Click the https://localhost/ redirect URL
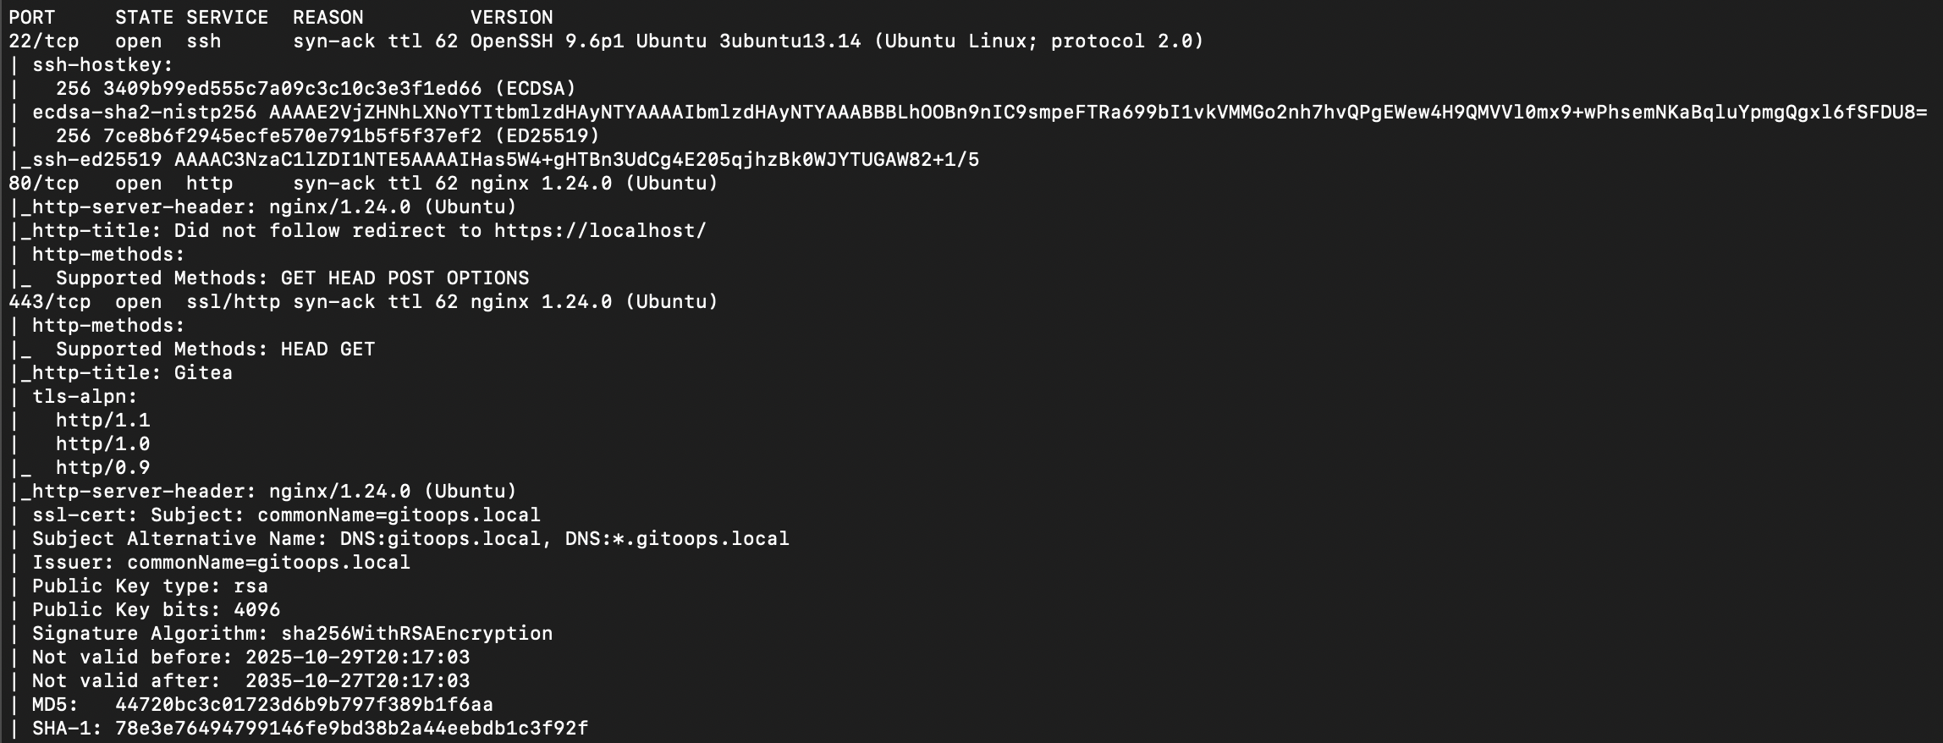The height and width of the screenshot is (743, 1943). [x=599, y=231]
